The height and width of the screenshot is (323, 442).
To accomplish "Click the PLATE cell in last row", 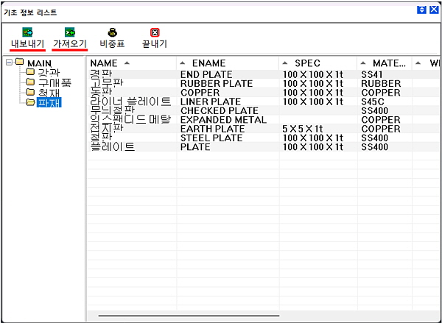I will (195, 146).
